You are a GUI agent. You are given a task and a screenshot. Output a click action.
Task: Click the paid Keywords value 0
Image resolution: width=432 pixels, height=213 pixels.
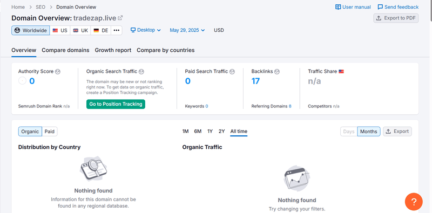pos(207,106)
